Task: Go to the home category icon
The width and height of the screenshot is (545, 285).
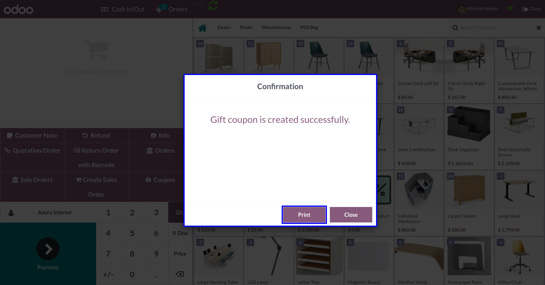Action: click(x=203, y=28)
